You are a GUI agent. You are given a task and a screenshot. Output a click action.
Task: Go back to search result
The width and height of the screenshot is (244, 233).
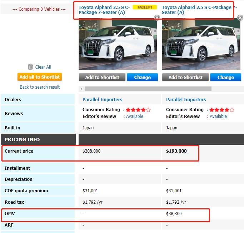point(40,87)
